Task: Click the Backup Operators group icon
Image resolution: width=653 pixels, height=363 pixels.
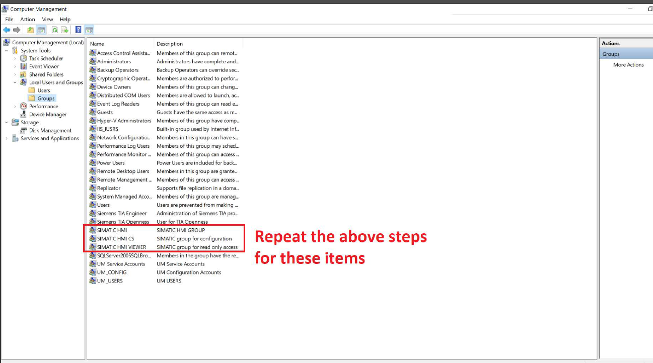Action: point(93,70)
